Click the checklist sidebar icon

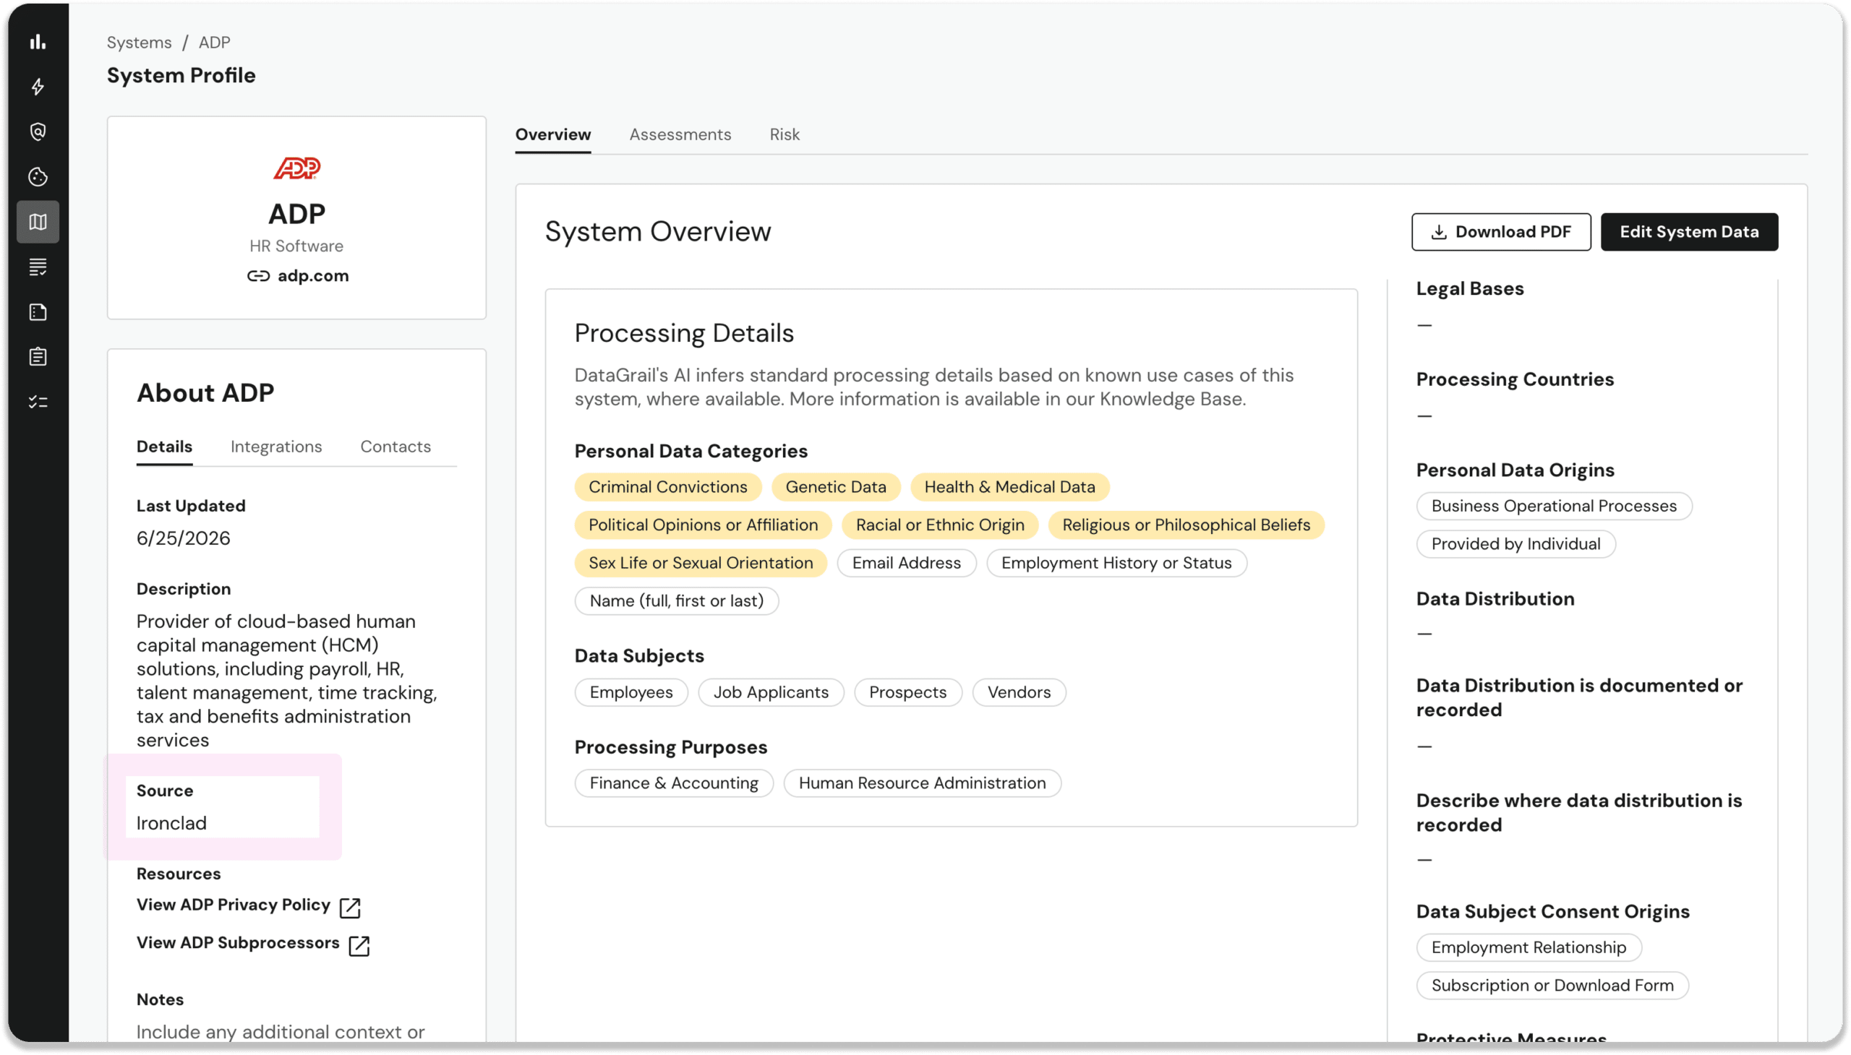[38, 402]
